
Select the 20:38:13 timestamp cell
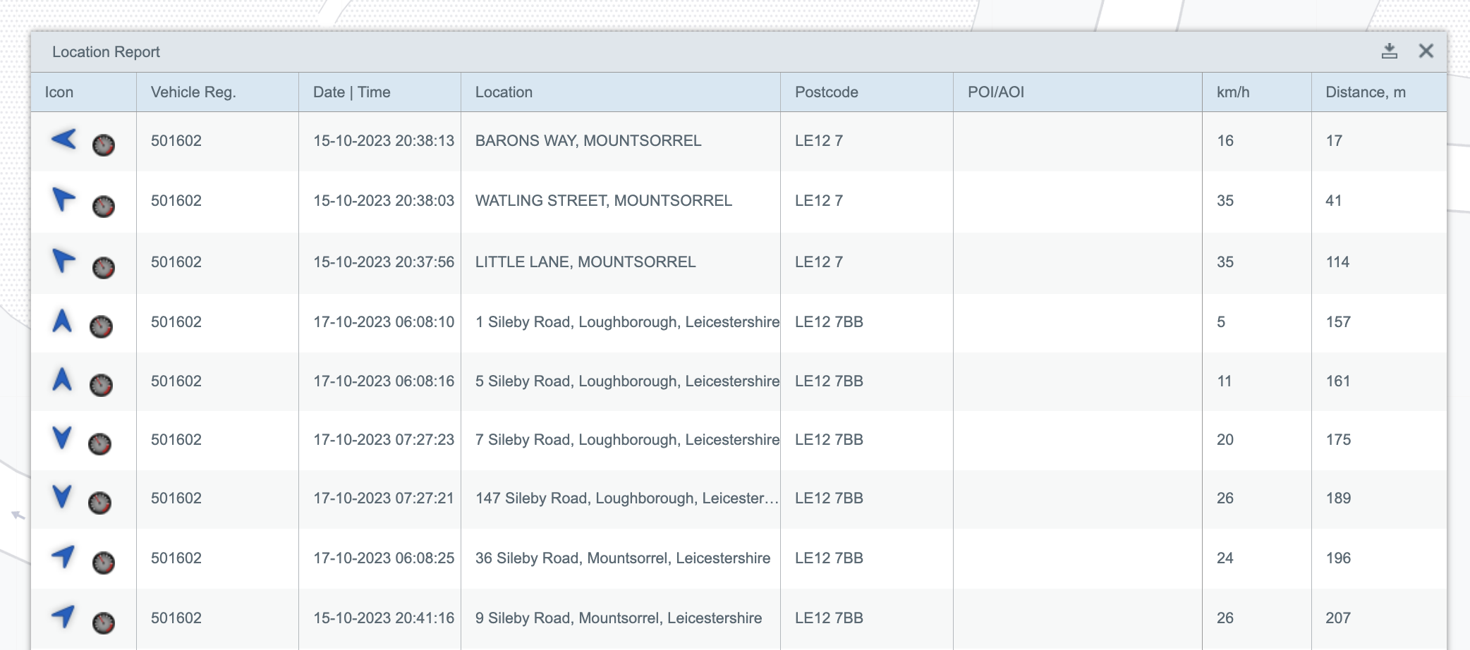pyautogui.click(x=383, y=141)
